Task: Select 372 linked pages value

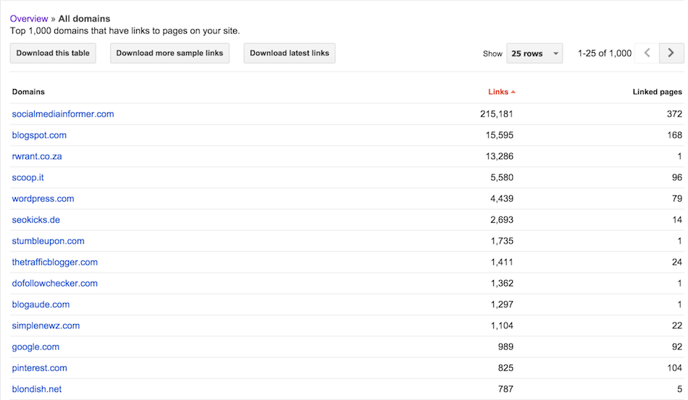Action: tap(674, 114)
